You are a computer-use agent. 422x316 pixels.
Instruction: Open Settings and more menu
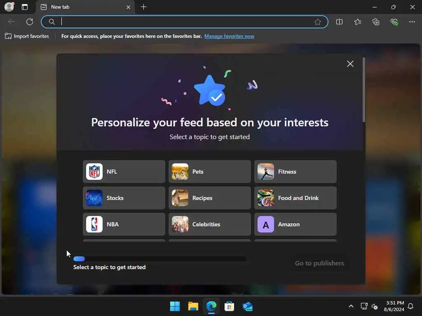click(x=412, y=22)
